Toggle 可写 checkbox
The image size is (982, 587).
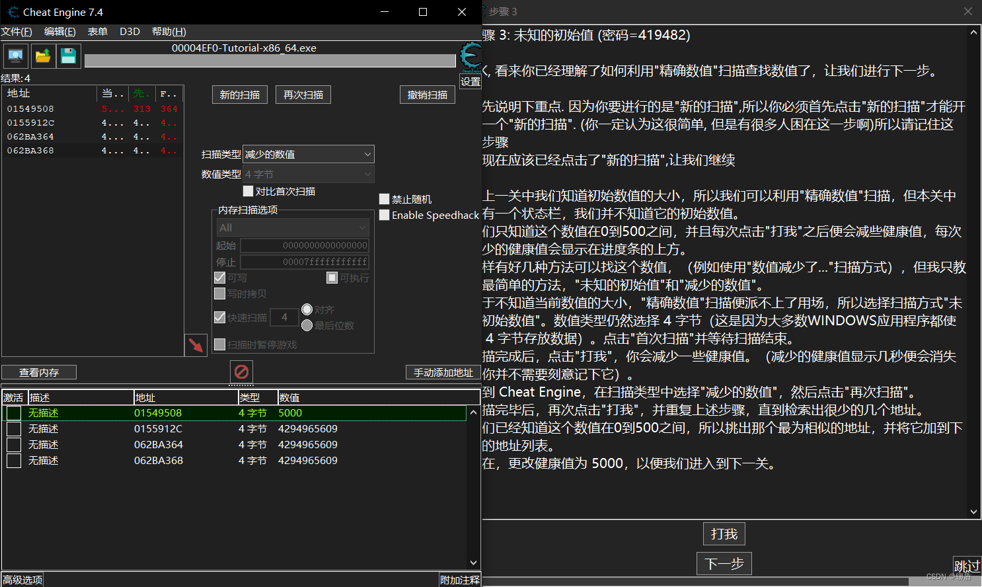[x=220, y=278]
